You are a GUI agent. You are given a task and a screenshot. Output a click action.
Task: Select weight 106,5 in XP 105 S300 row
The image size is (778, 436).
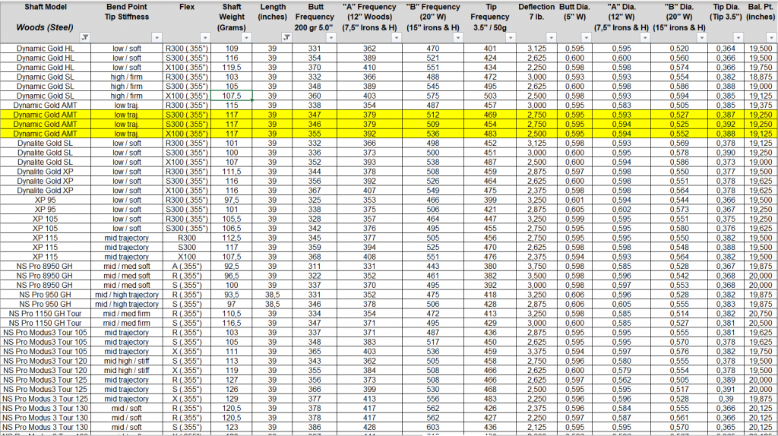tap(232, 228)
